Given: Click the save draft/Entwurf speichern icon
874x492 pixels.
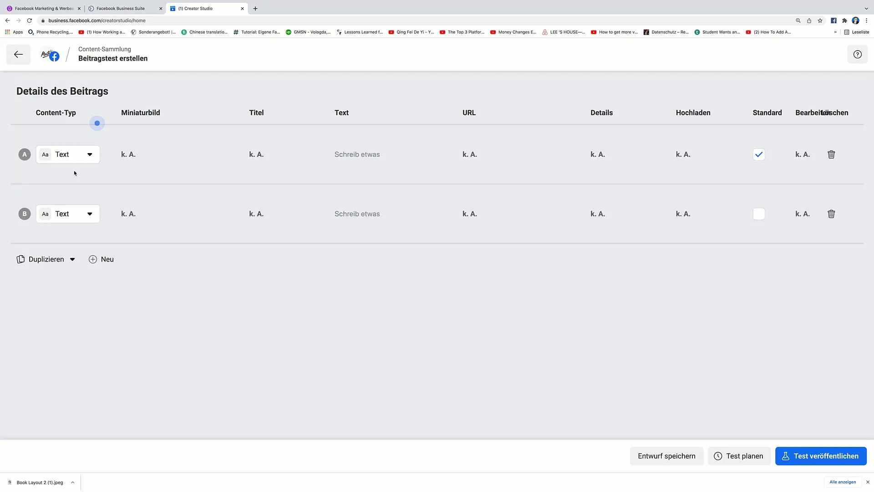Looking at the screenshot, I should (666, 456).
